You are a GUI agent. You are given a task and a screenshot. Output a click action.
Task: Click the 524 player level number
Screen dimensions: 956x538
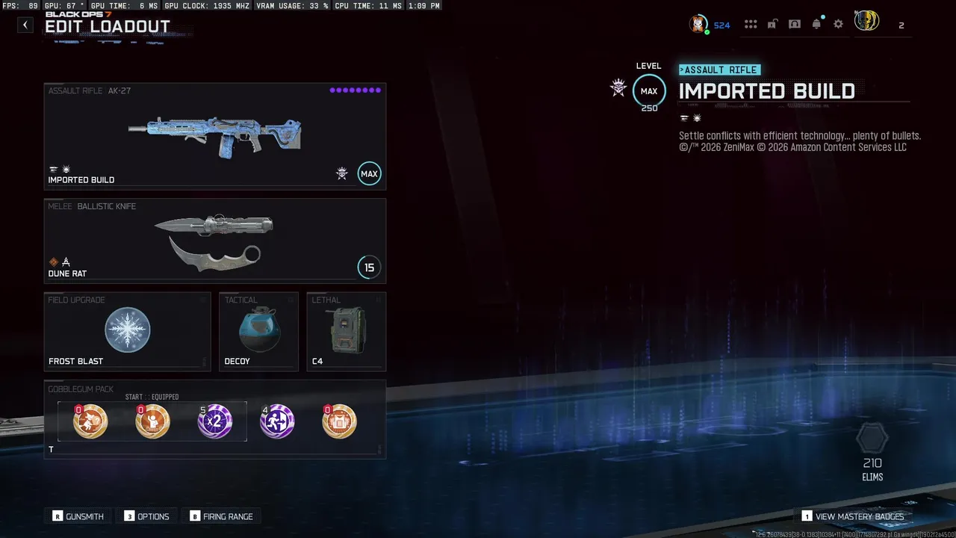721,25
